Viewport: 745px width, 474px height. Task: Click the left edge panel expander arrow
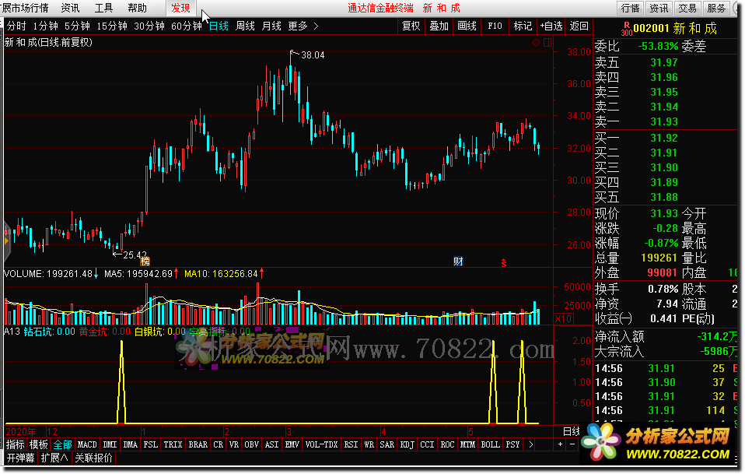pos(7,241)
